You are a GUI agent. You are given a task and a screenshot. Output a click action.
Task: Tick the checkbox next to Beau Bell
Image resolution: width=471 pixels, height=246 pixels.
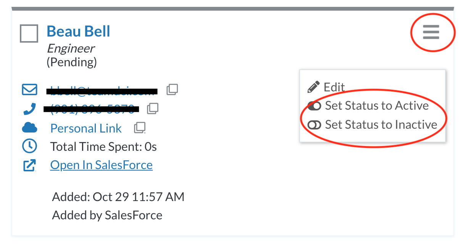pos(29,34)
